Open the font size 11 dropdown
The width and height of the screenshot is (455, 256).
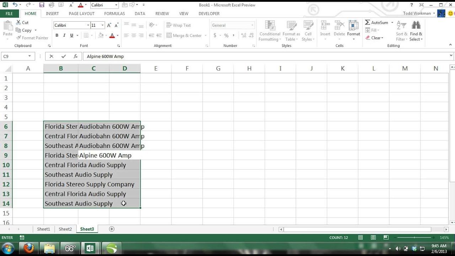(x=102, y=25)
